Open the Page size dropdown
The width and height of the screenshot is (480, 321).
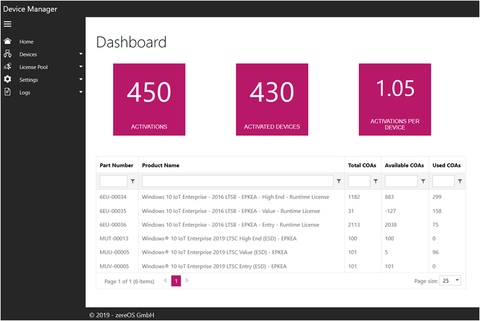point(450,280)
